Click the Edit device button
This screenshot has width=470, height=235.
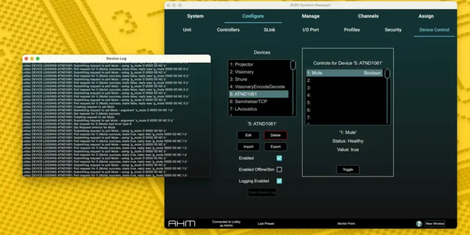point(248,135)
